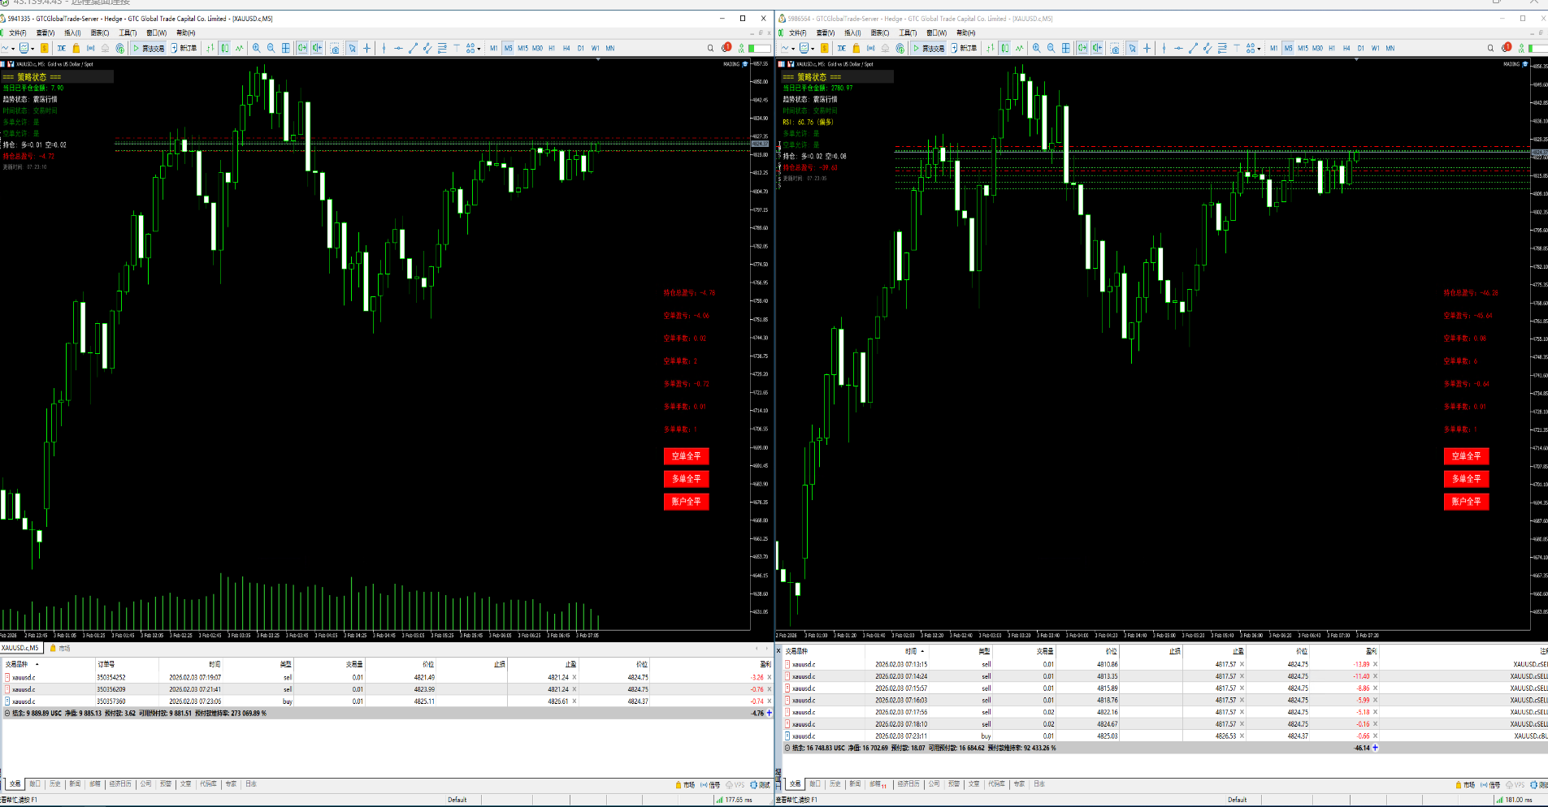Toggle 算法交易 algo trading in left window
The height and width of the screenshot is (807, 1548).
pyautogui.click(x=149, y=48)
